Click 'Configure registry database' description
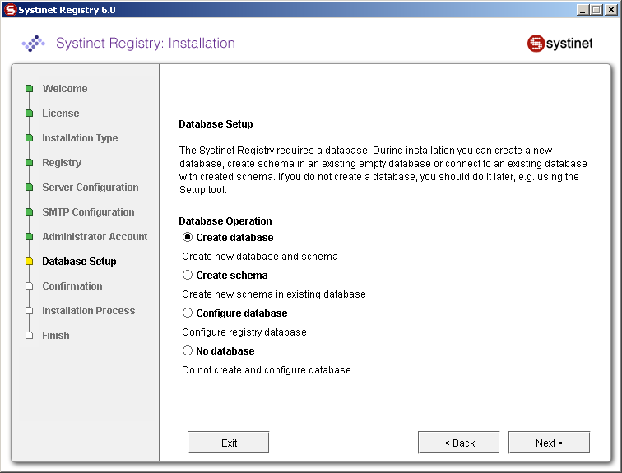This screenshot has width=622, height=473. [x=244, y=332]
